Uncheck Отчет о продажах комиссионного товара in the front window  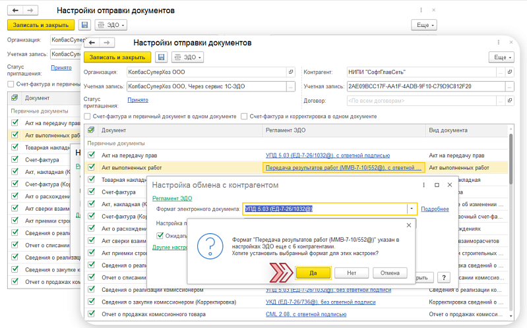tap(91, 314)
